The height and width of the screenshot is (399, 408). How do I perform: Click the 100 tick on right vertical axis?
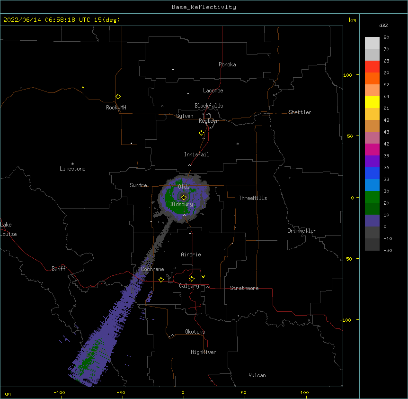[x=347, y=75]
